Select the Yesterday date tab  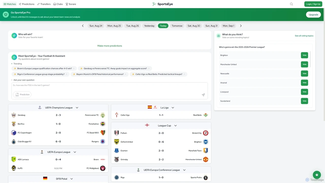click(x=149, y=26)
